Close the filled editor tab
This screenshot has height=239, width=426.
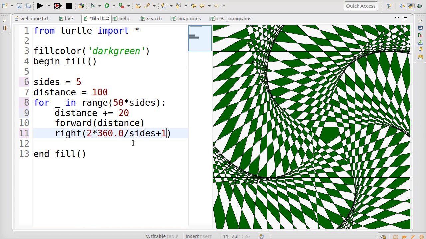point(107,18)
